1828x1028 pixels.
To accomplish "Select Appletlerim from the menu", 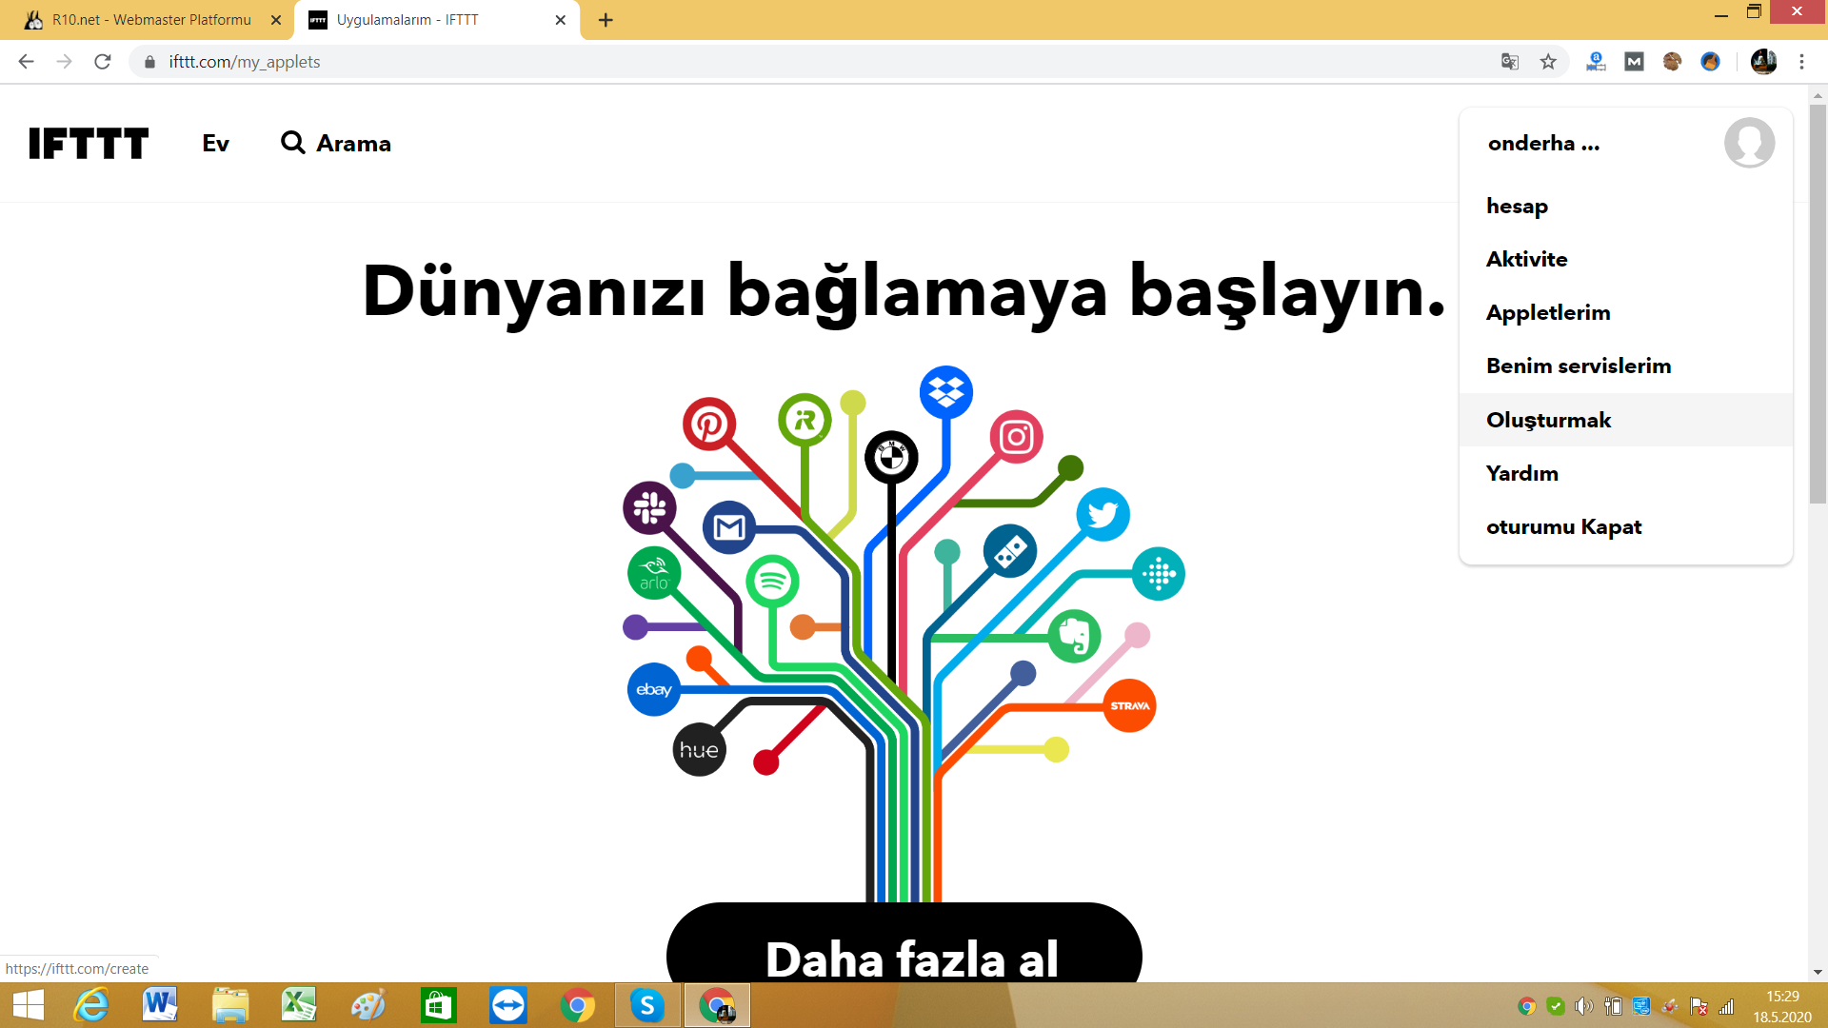I will tap(1625, 312).
